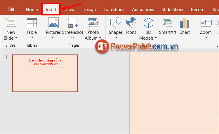This screenshot has height=134, width=219.
Task: Switch to the Draw tab
Action: (x=69, y=10)
